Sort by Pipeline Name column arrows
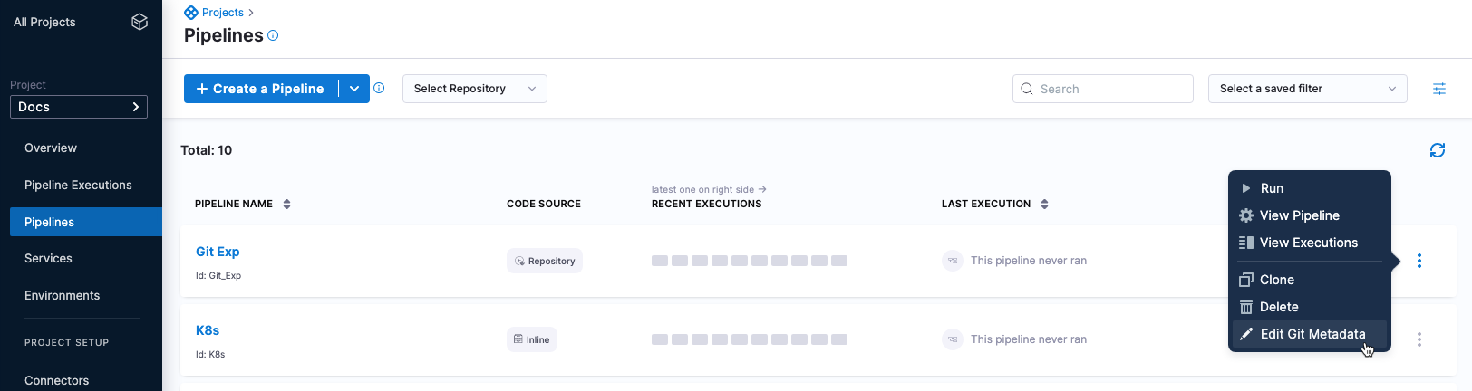This screenshot has height=391, width=1472. pyautogui.click(x=286, y=204)
